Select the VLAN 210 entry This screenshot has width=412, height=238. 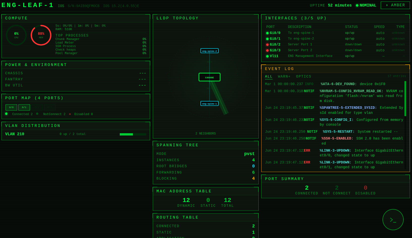tap(76, 134)
